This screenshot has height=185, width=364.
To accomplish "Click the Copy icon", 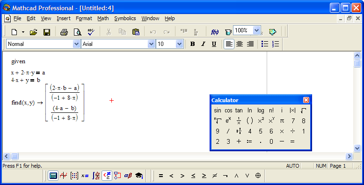I will (122, 32).
